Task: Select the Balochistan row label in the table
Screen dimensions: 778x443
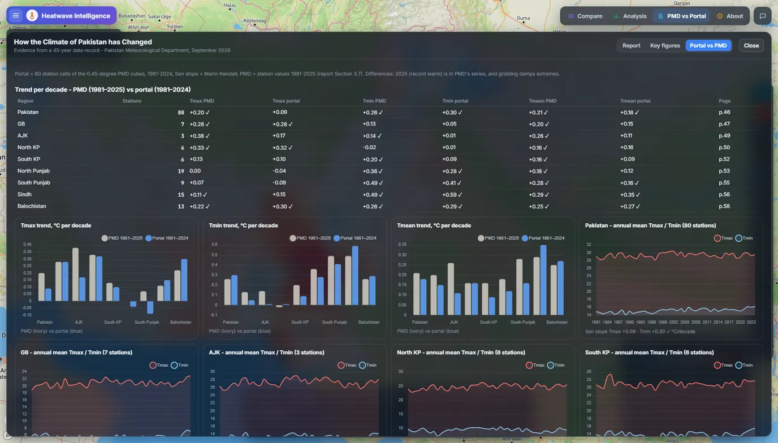Action: click(x=32, y=206)
